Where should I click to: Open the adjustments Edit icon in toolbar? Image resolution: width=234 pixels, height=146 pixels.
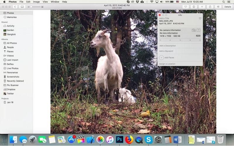[x=218, y=7]
